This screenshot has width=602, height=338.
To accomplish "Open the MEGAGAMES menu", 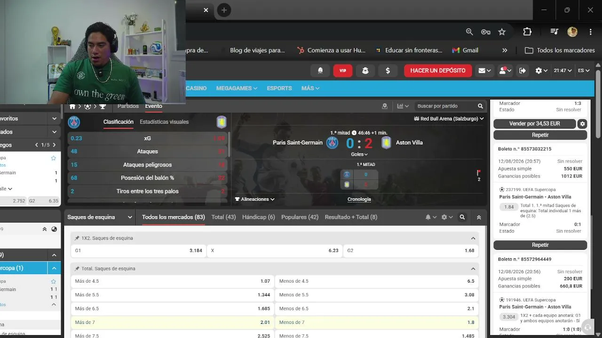I will 237,88.
